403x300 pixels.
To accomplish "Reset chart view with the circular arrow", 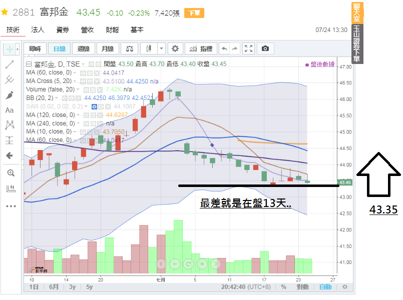I will 188,263.
